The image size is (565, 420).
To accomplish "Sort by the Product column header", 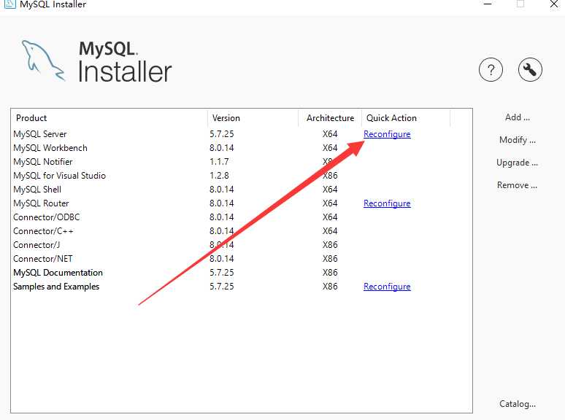I will pos(109,118).
